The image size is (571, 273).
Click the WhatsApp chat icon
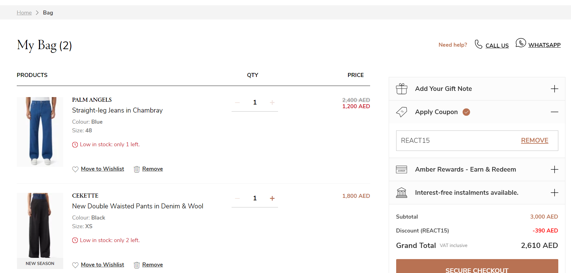(521, 43)
